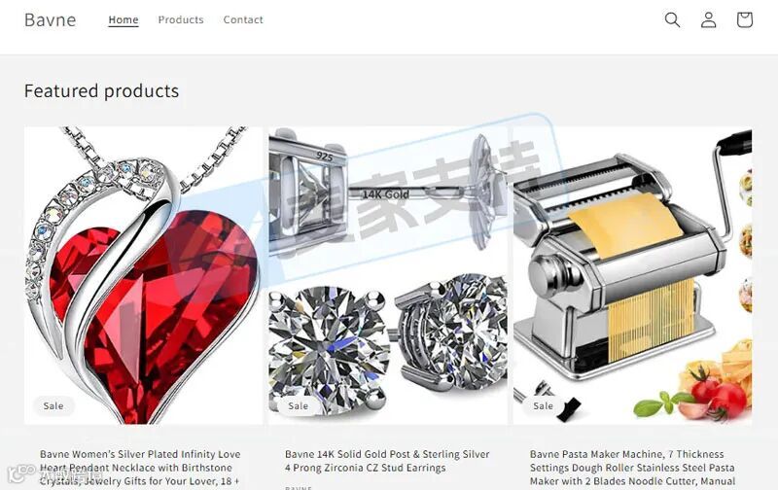Open the search magnifier icon
This screenshot has height=490, width=778.
672,19
